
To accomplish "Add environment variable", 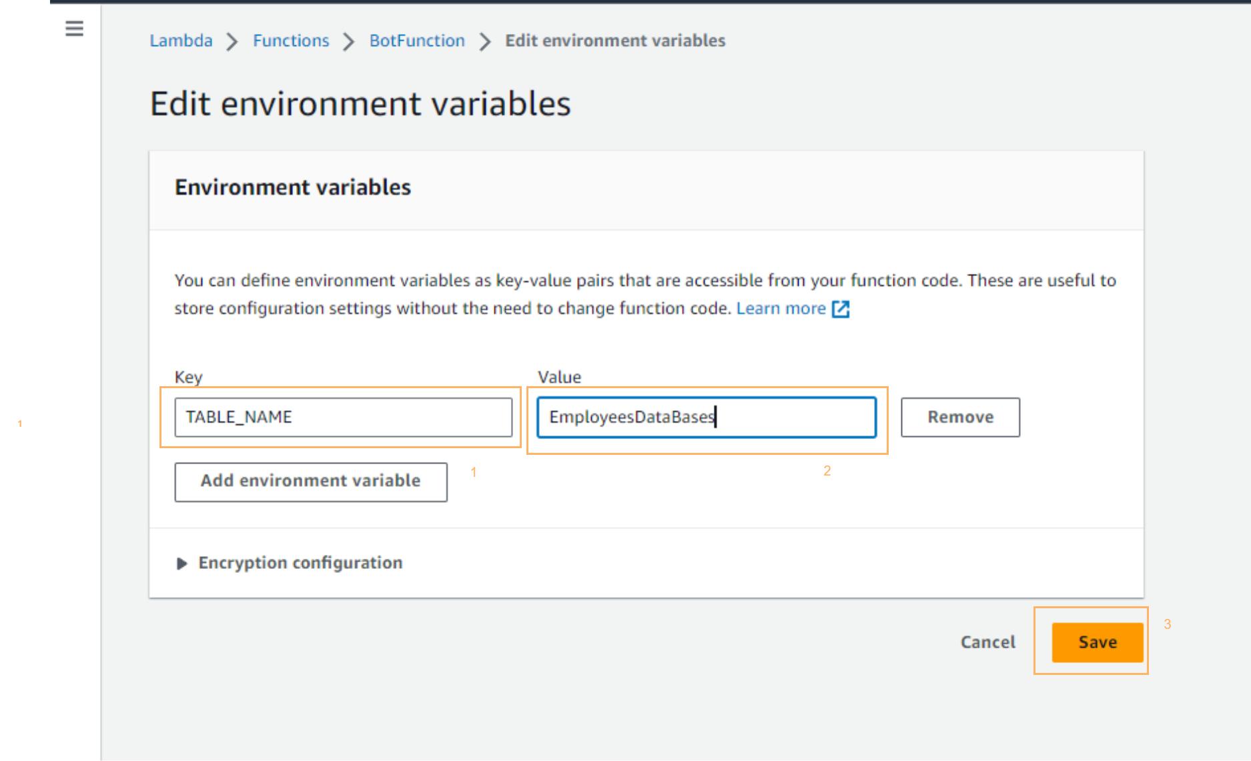I will (311, 482).
